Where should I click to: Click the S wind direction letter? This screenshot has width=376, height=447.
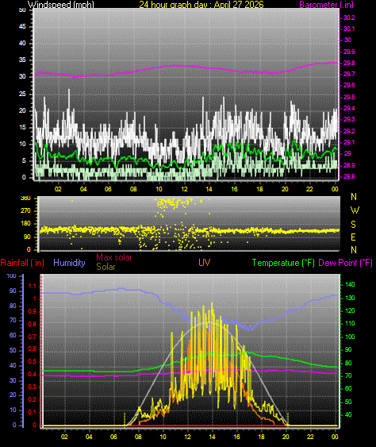(354, 225)
